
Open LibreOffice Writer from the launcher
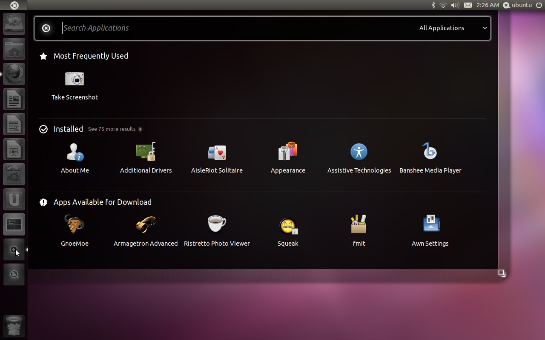click(x=14, y=99)
